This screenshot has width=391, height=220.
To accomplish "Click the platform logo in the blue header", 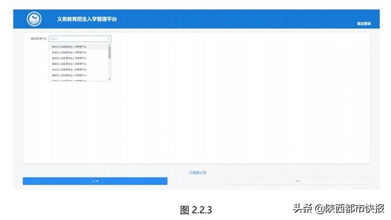I will (34, 19).
